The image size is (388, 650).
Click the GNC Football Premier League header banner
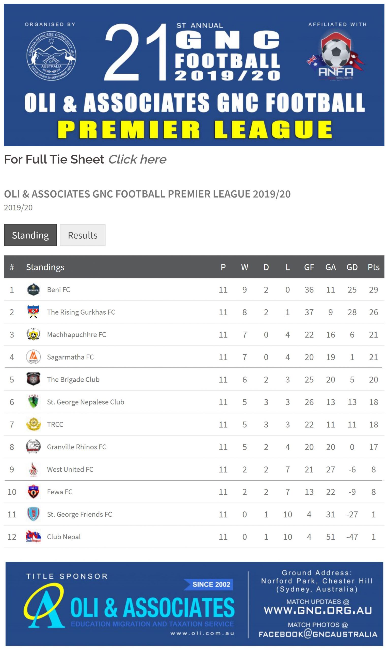pos(194,75)
